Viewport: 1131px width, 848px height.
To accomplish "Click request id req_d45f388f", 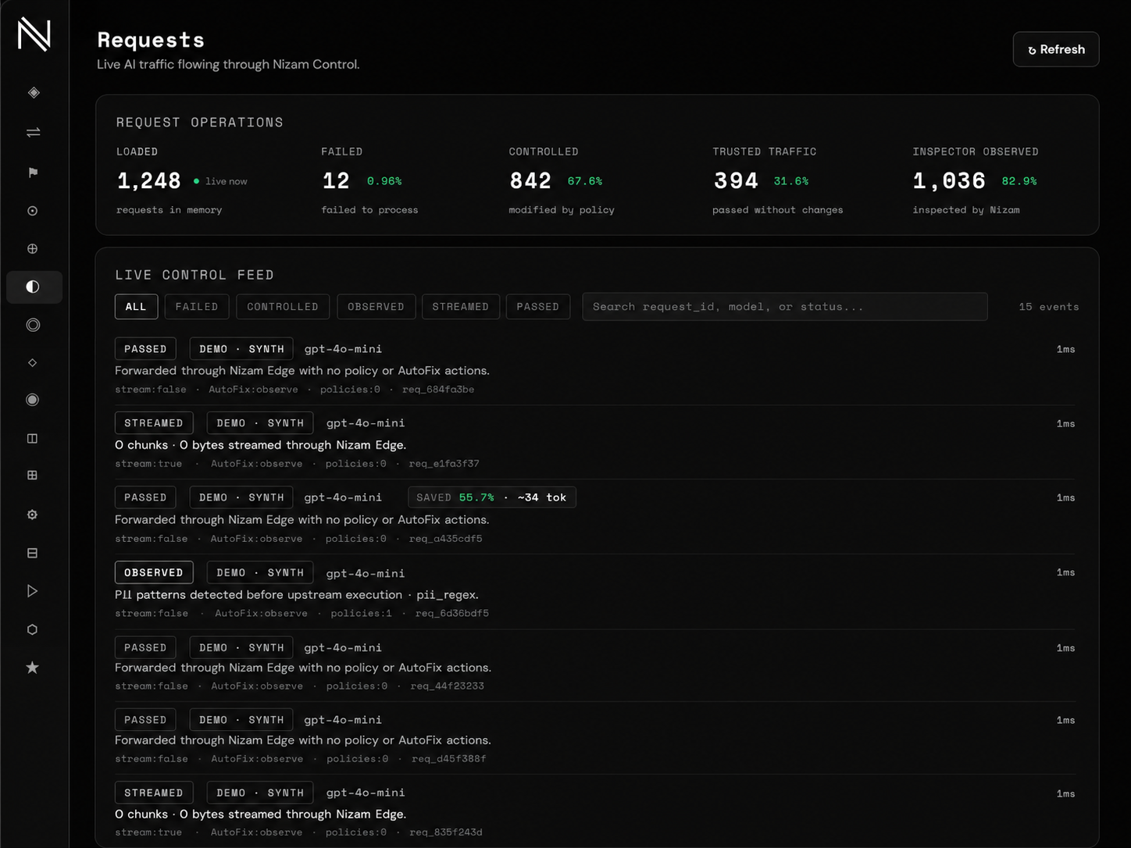I will tap(449, 759).
